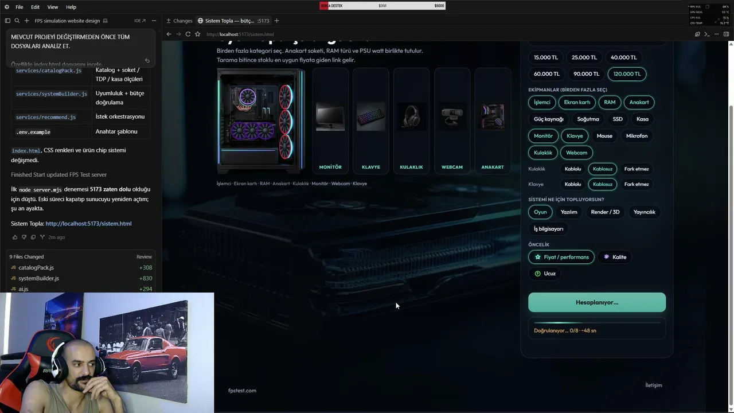
Task: Choose the 90.000 TL budget
Action: coord(586,74)
